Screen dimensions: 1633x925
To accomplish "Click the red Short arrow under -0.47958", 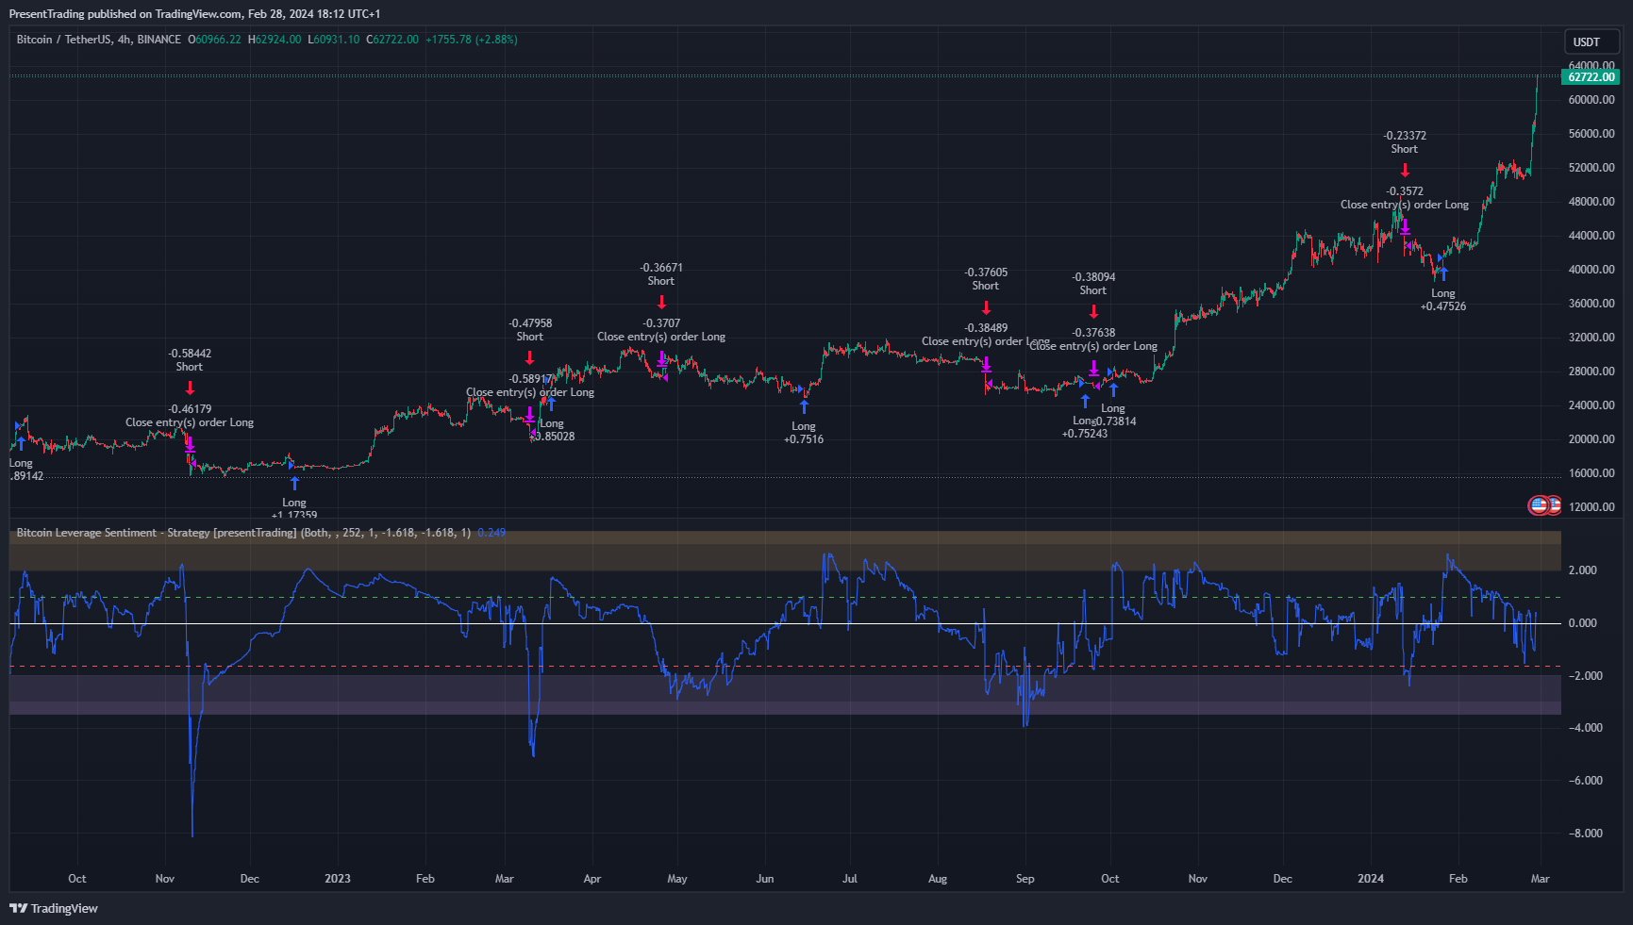I will (529, 357).
